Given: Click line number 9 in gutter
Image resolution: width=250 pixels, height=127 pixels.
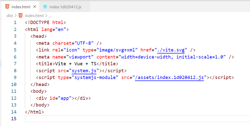Looking at the screenshot, I should 15,77.
